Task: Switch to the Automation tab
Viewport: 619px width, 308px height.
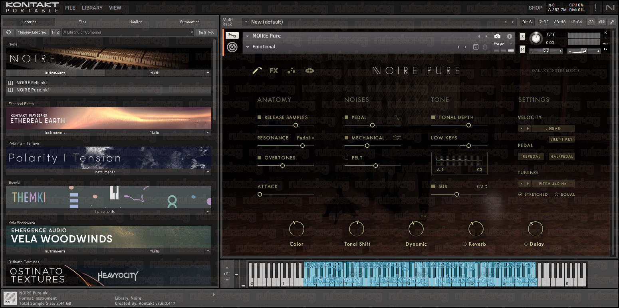Action: click(190, 22)
